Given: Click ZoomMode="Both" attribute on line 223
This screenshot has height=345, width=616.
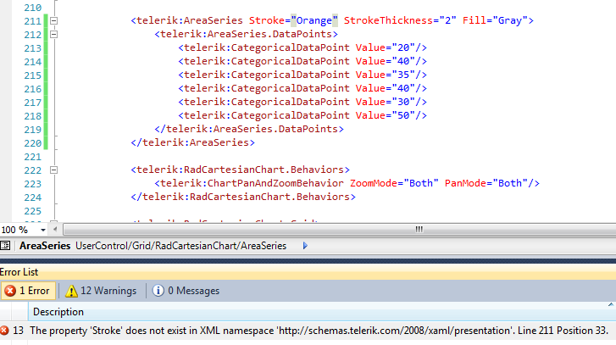Looking at the screenshot, I should coord(394,183).
